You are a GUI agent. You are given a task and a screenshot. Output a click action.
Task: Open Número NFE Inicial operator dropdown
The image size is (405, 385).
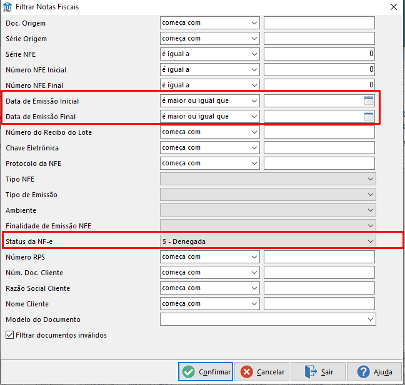210,70
